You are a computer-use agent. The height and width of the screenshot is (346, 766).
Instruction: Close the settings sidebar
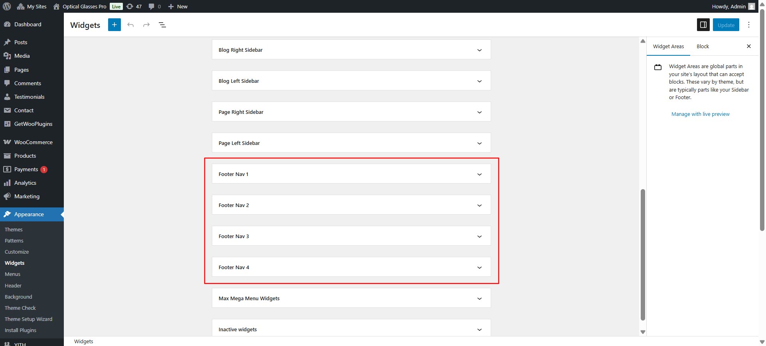click(749, 46)
